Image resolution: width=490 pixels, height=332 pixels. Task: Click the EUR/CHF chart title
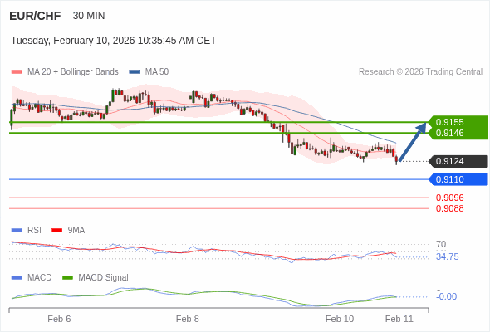click(35, 16)
